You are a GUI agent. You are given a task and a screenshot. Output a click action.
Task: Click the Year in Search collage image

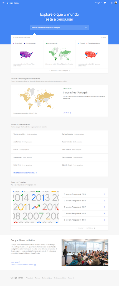pos(36,207)
